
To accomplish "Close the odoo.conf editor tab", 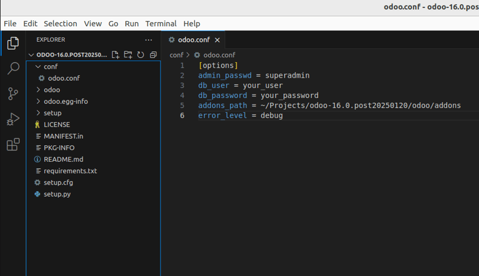I will tap(217, 40).
